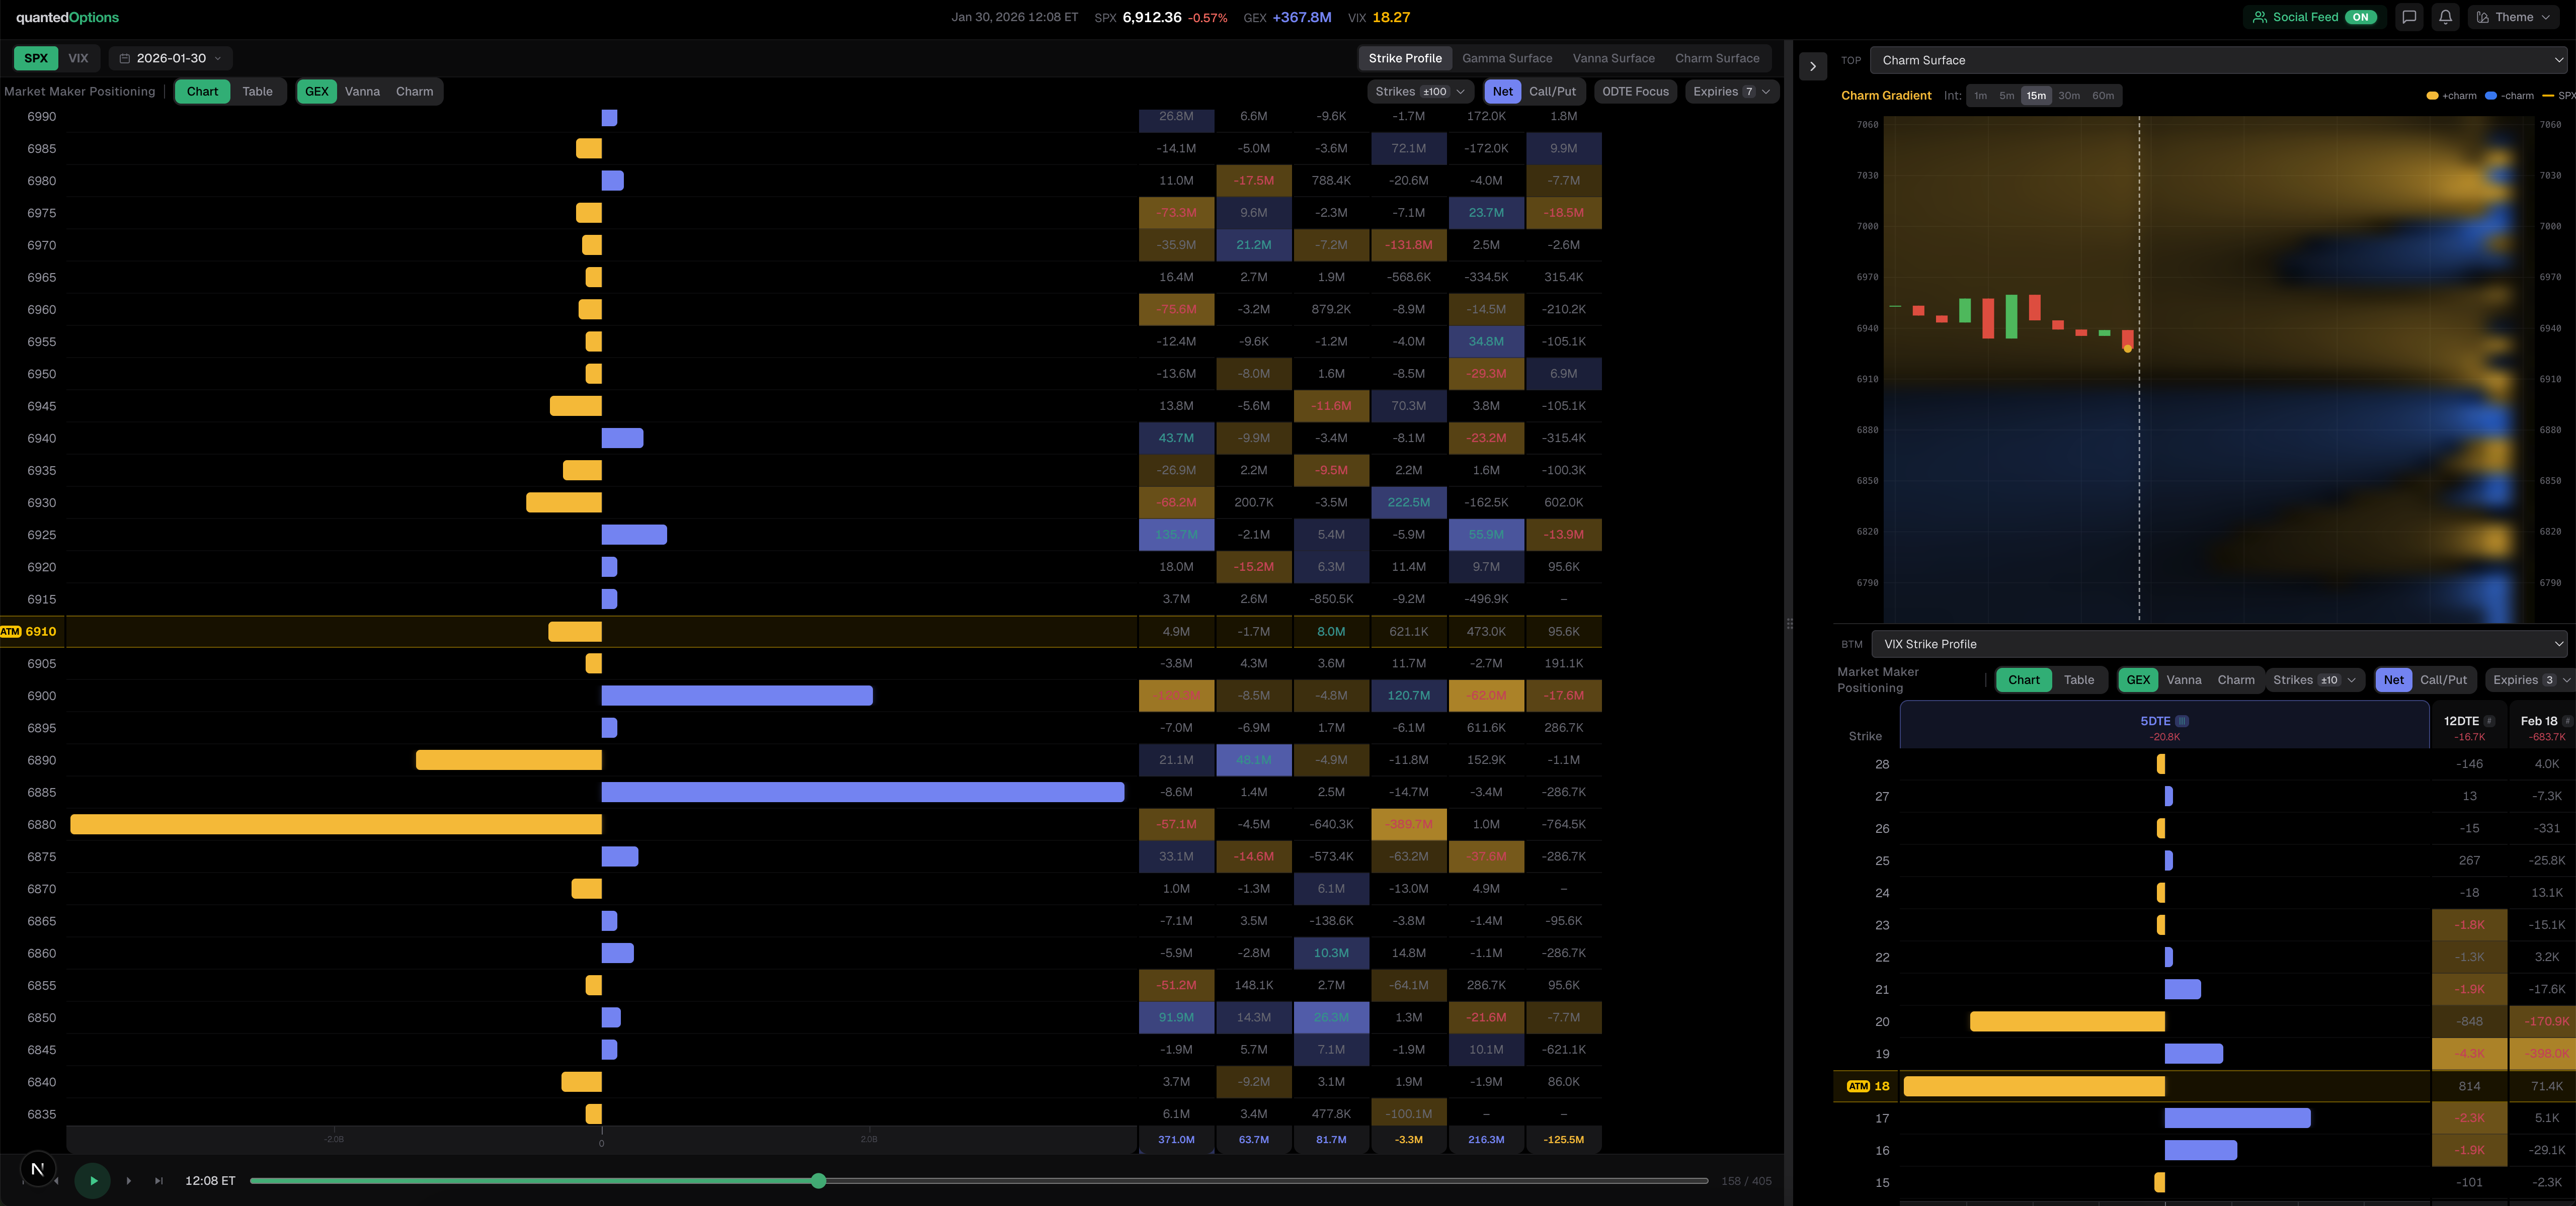This screenshot has height=1206, width=2576.
Task: Set Charm Gradient interval to 30m
Action: point(2069,95)
